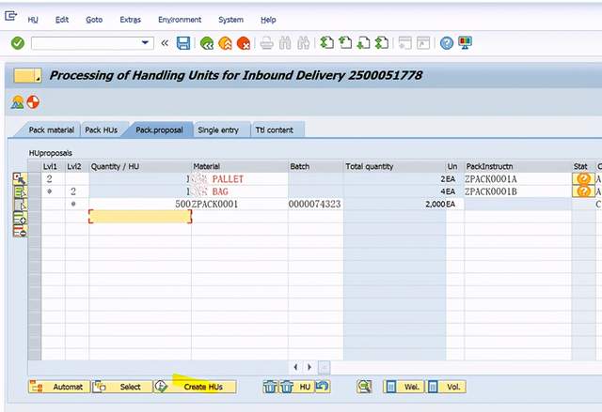The image size is (602, 412).
Task: Click the empty Quantity / HU input field
Action: click(140, 216)
